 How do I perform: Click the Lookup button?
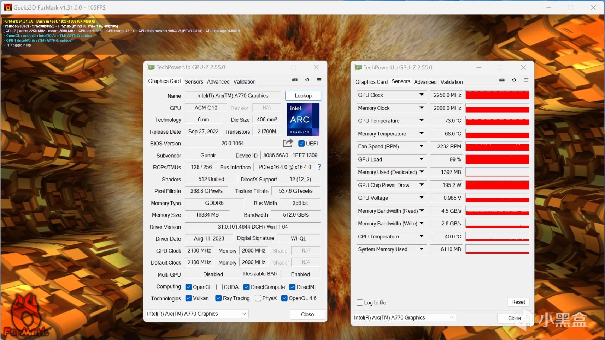pyautogui.click(x=303, y=96)
